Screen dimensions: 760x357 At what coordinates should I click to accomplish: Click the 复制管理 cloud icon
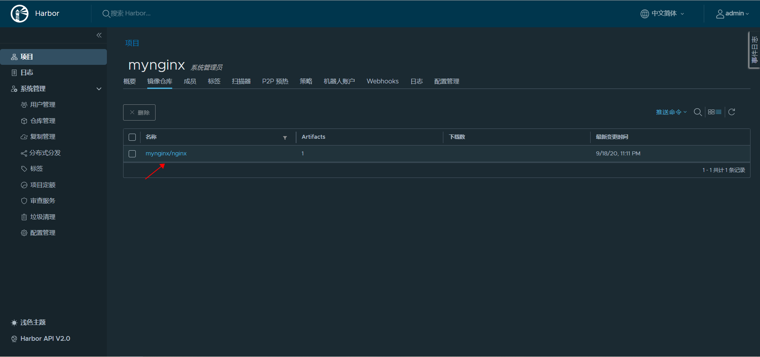pos(24,137)
